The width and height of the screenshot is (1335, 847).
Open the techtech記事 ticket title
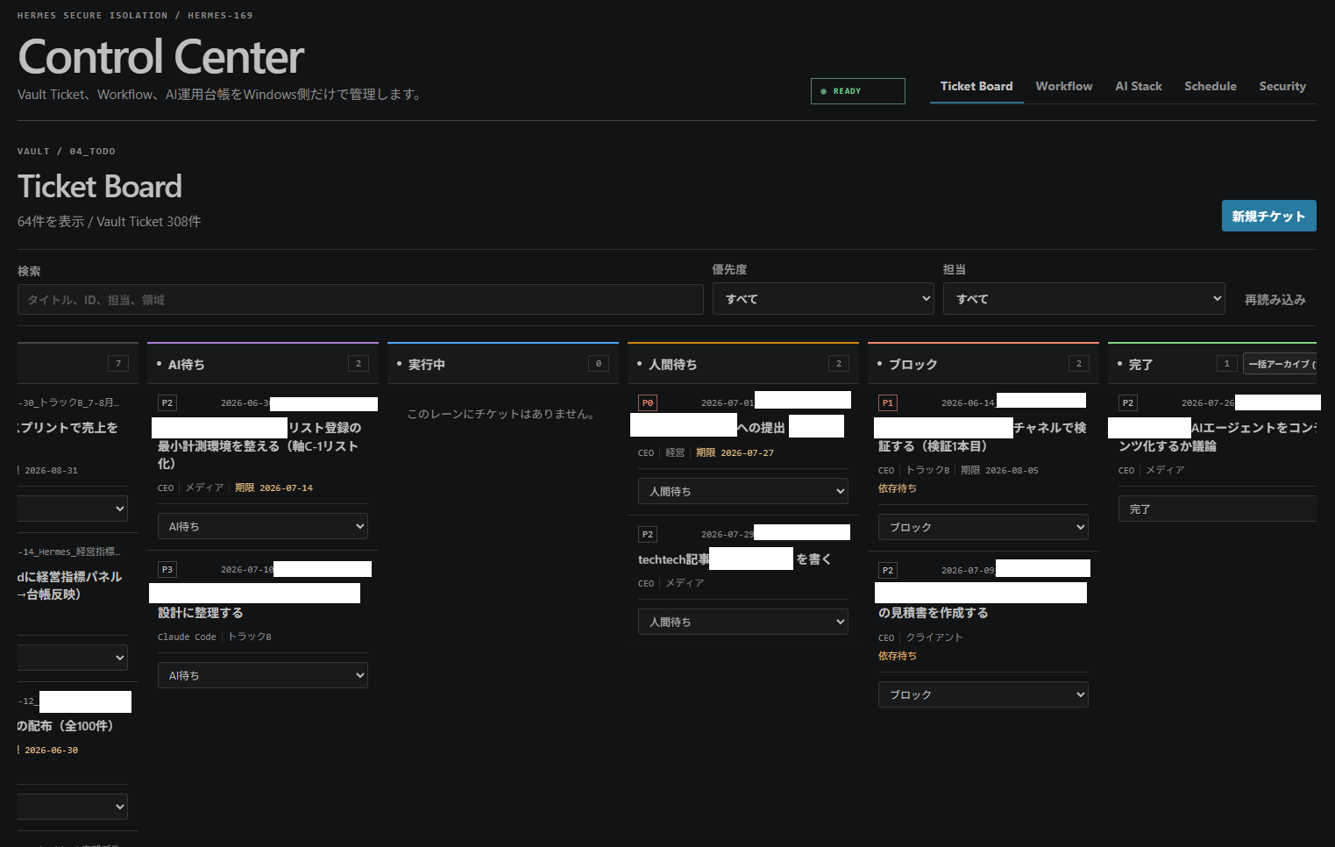pos(735,559)
